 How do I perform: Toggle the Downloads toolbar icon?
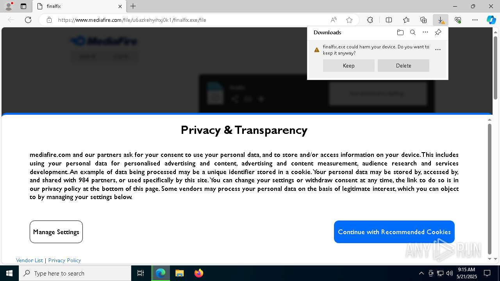(x=441, y=20)
